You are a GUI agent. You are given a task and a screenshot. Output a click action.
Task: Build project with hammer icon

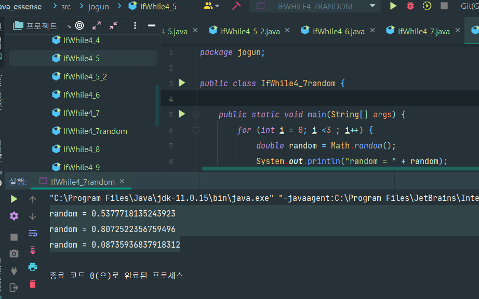(236, 6)
